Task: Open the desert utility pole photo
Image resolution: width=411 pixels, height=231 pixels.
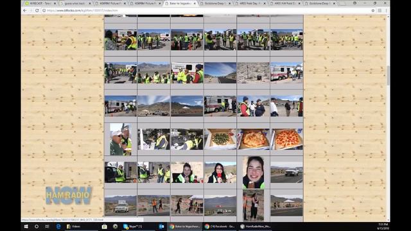Action: click(x=253, y=73)
